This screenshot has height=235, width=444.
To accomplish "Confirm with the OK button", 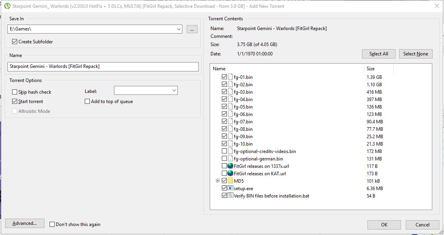I will [x=384, y=224].
